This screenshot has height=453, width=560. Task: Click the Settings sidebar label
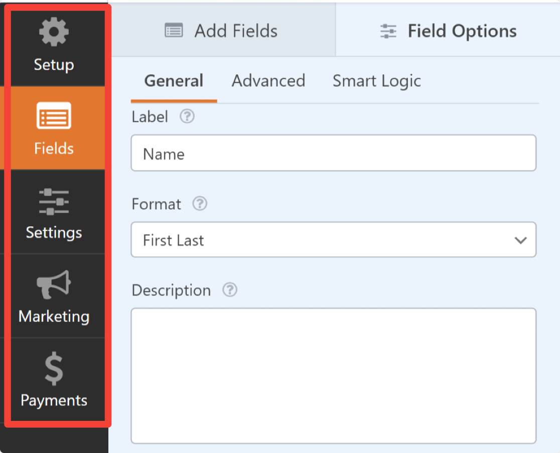[54, 233]
